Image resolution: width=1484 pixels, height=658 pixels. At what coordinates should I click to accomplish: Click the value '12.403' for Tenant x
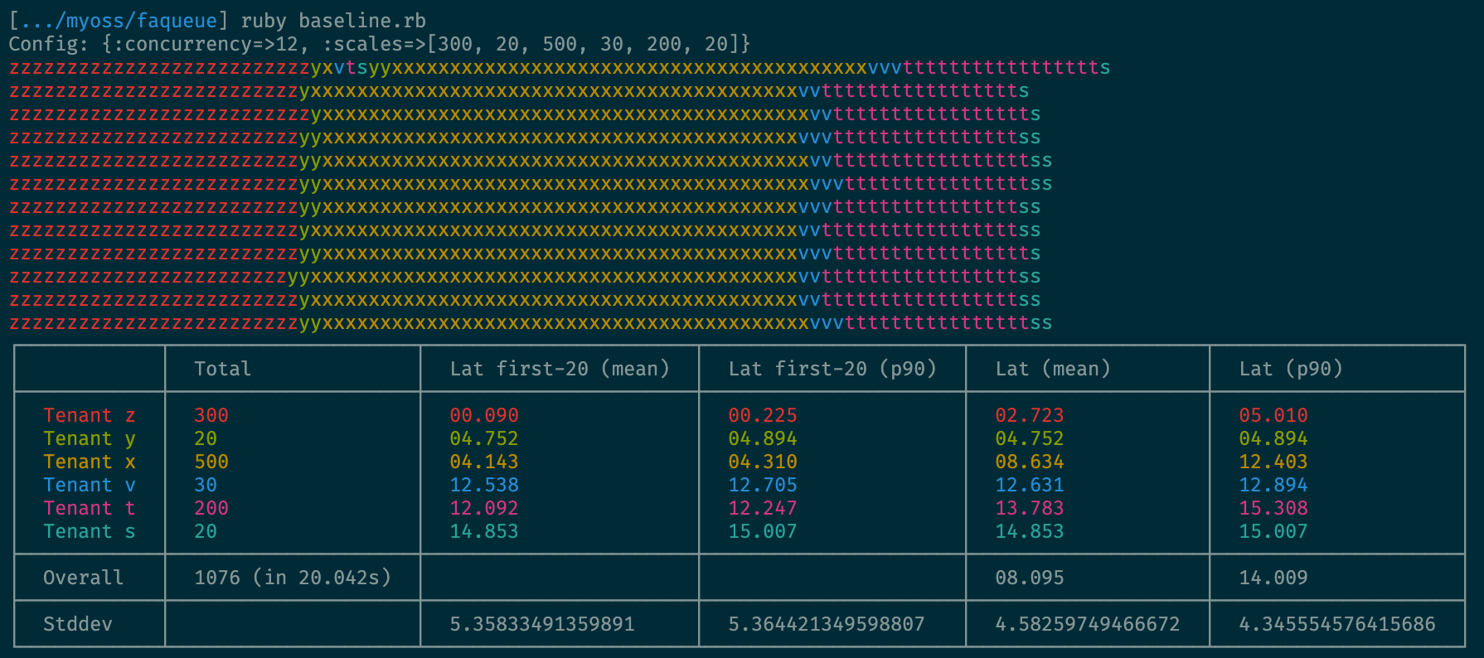tap(1273, 462)
